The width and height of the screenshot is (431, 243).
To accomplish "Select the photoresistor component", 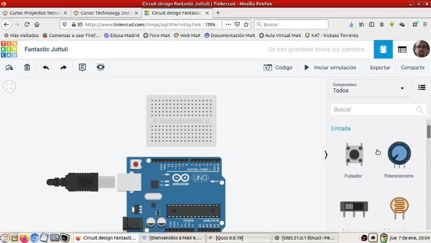I will pyautogui.click(x=399, y=208).
